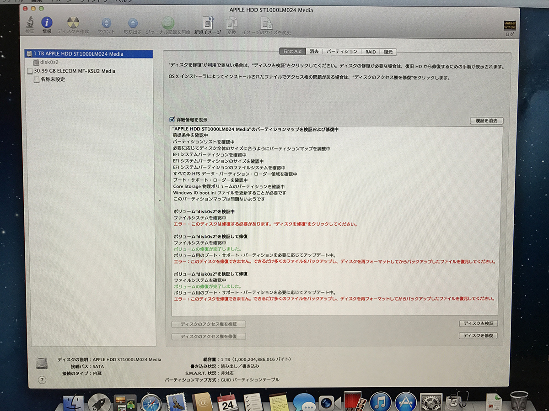Click the log line Core Storage 物理ボリュームのパーティションを確認中
This screenshot has width=549, height=411.
click(229, 186)
